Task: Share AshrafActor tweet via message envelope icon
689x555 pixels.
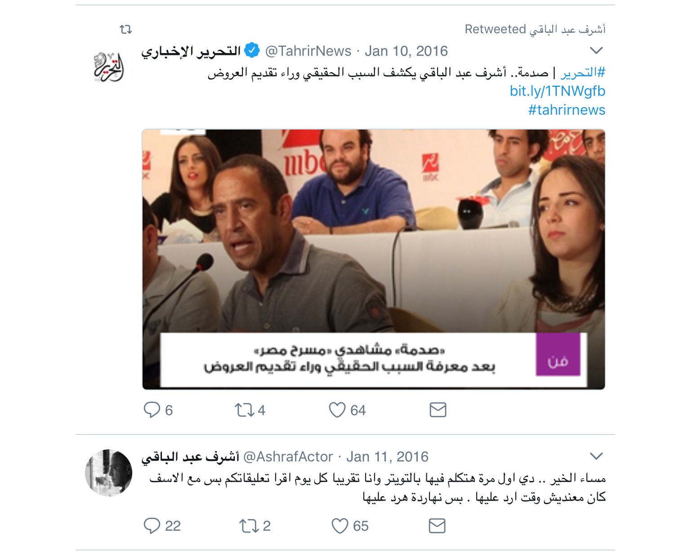Action: (x=437, y=525)
